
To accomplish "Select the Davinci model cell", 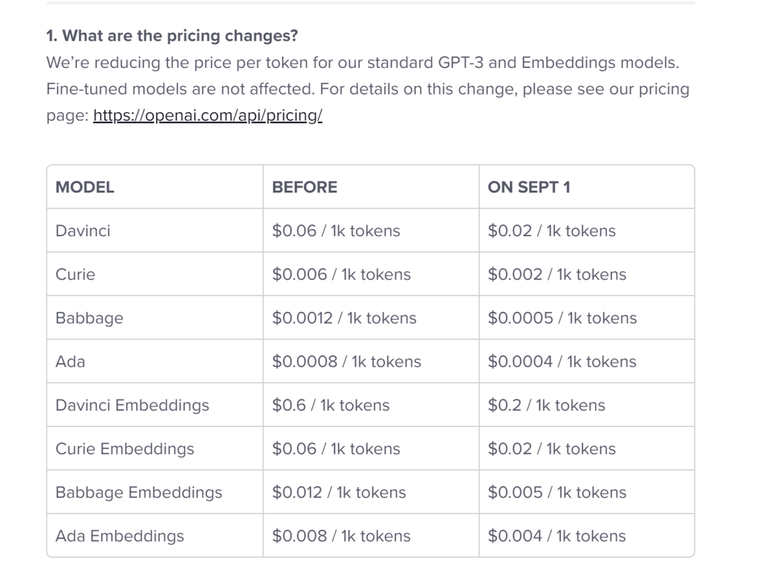I will [83, 231].
